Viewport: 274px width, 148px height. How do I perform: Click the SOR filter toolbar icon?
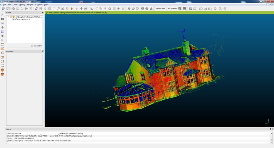(205, 9)
